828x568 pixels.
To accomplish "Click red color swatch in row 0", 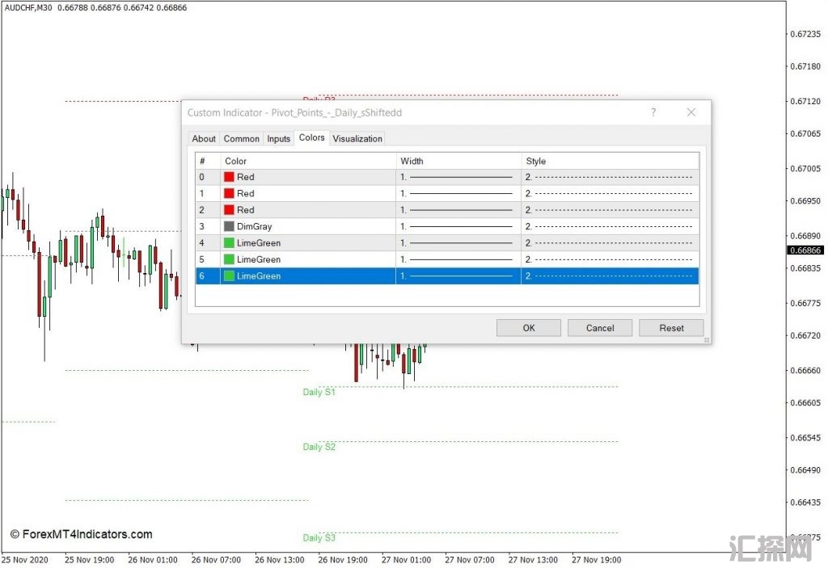I will coord(230,177).
